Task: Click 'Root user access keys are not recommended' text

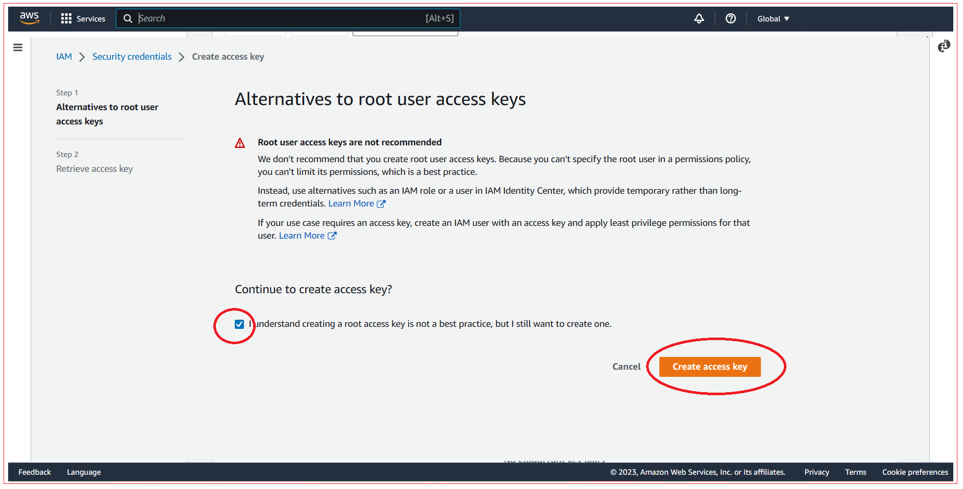Action: [350, 142]
